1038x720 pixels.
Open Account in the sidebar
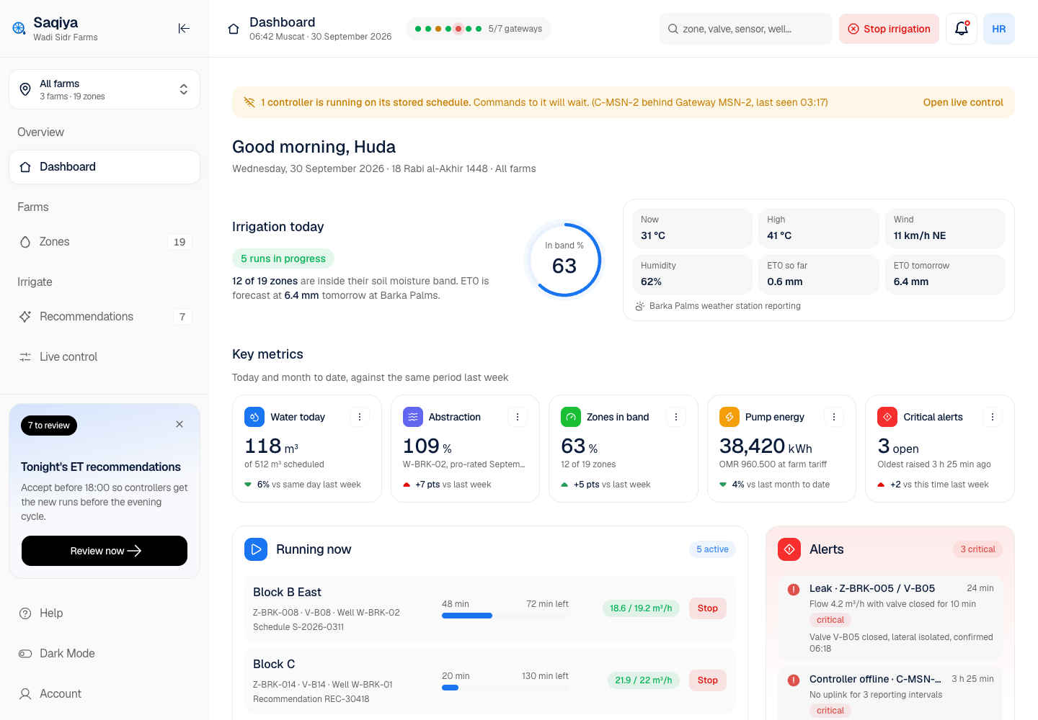click(105, 694)
